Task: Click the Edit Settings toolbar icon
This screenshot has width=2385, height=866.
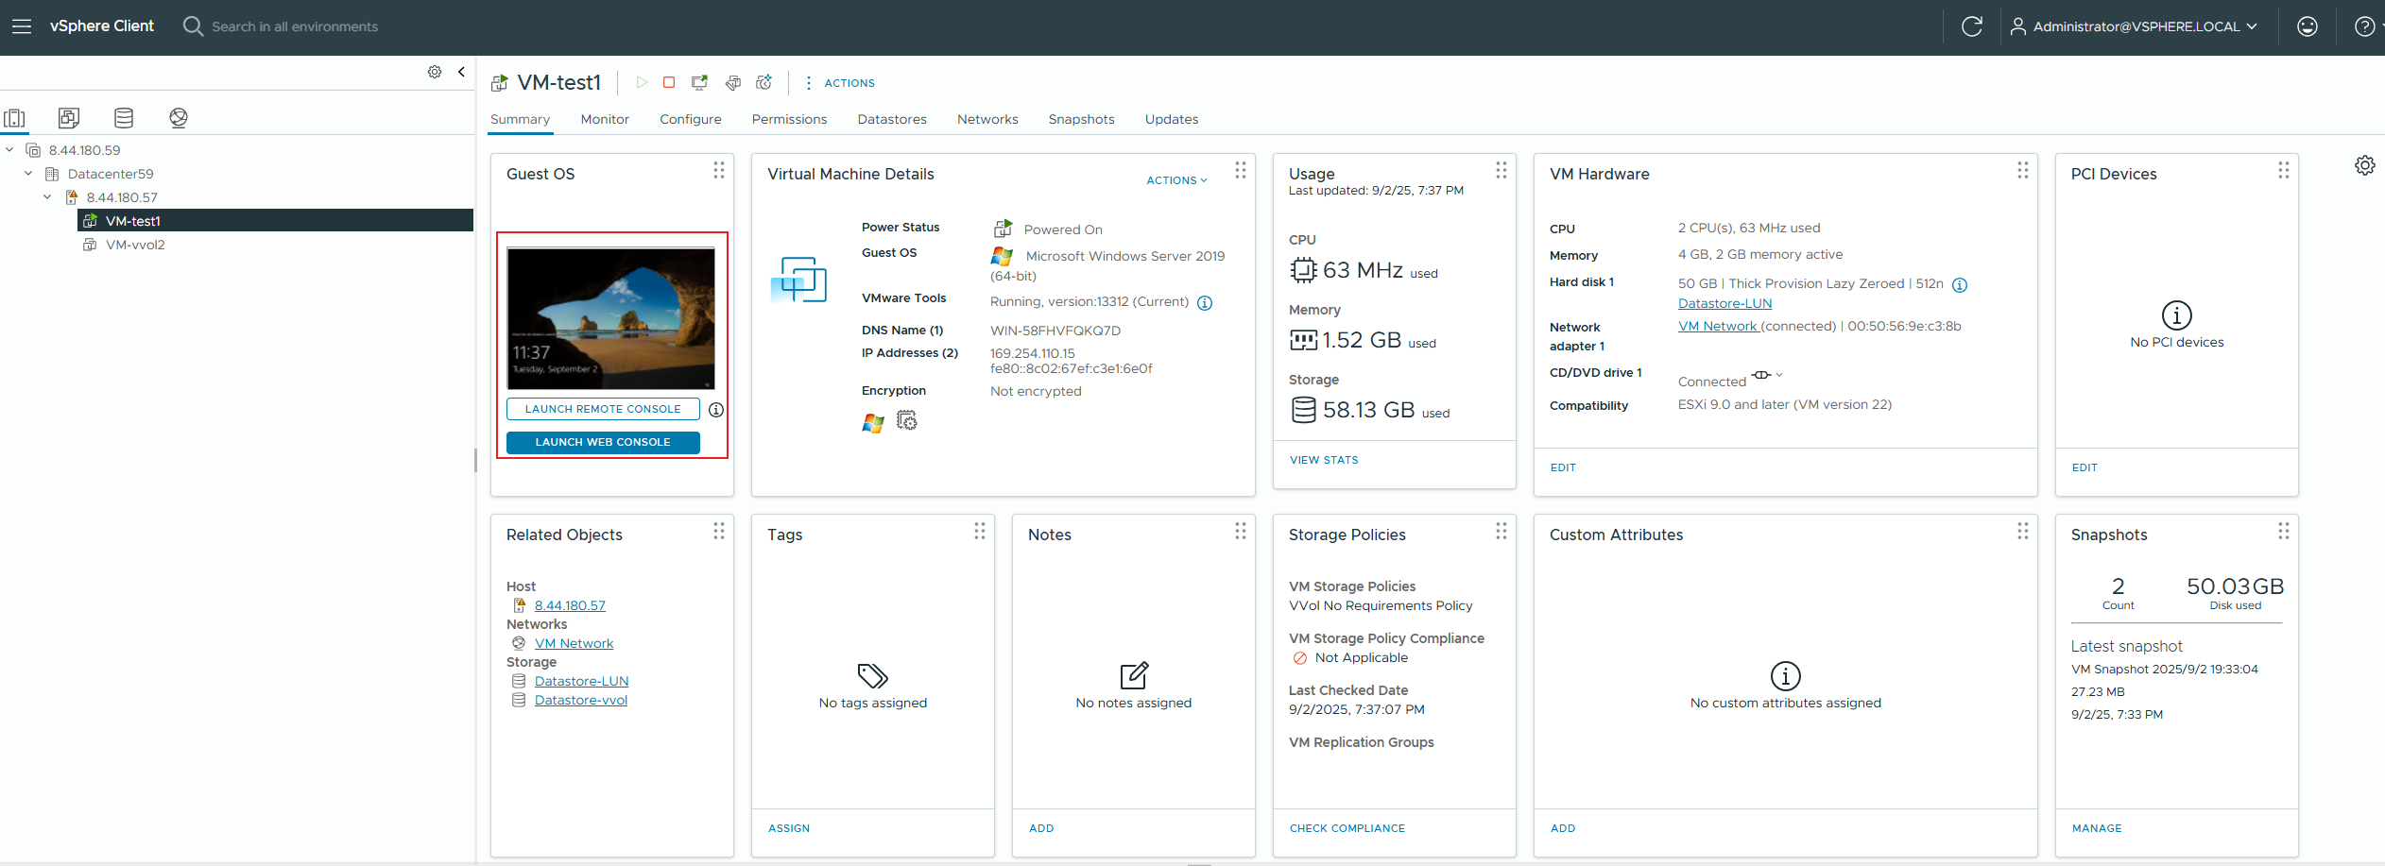Action: coord(732,82)
